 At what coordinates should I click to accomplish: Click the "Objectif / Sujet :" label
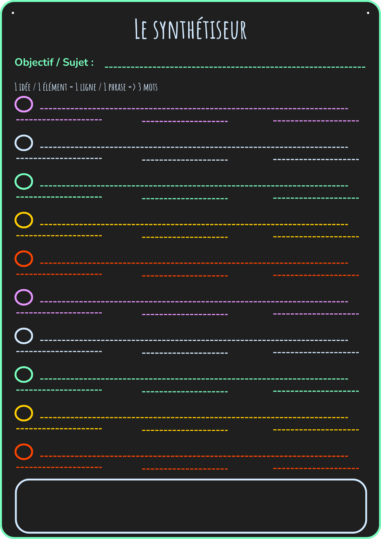pos(54,62)
